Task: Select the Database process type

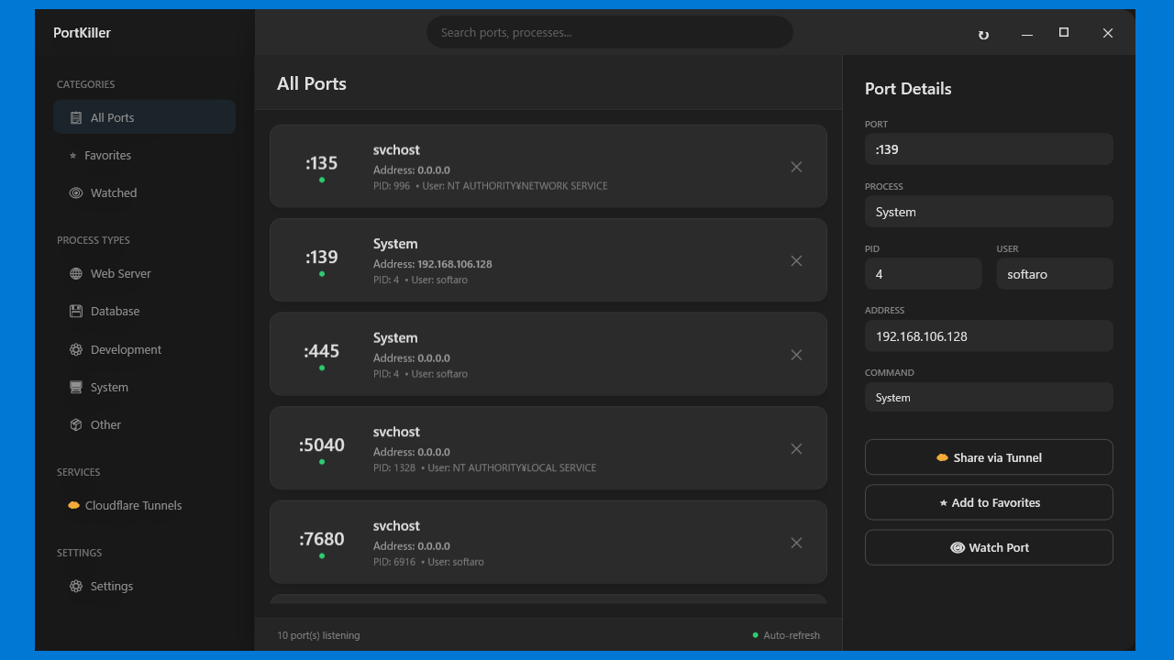Action: [115, 311]
